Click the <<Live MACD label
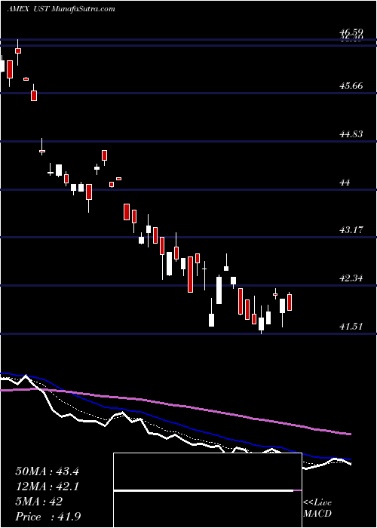The image size is (377, 528). [317, 508]
